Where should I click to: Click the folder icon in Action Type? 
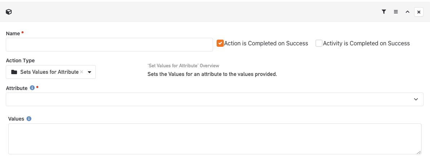pyautogui.click(x=14, y=72)
